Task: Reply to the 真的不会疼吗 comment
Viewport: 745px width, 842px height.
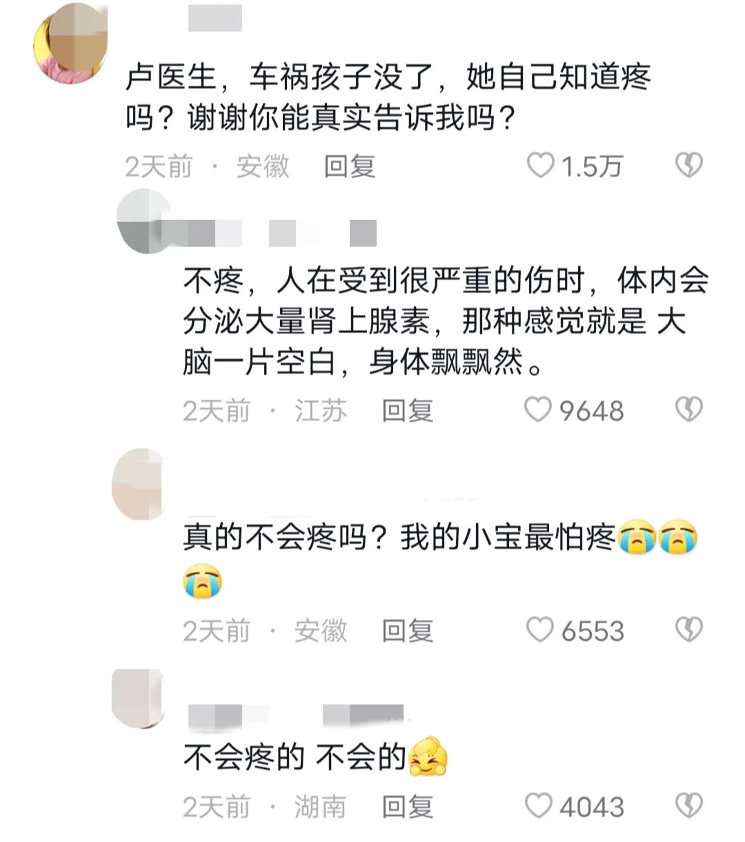Action: pos(408,630)
